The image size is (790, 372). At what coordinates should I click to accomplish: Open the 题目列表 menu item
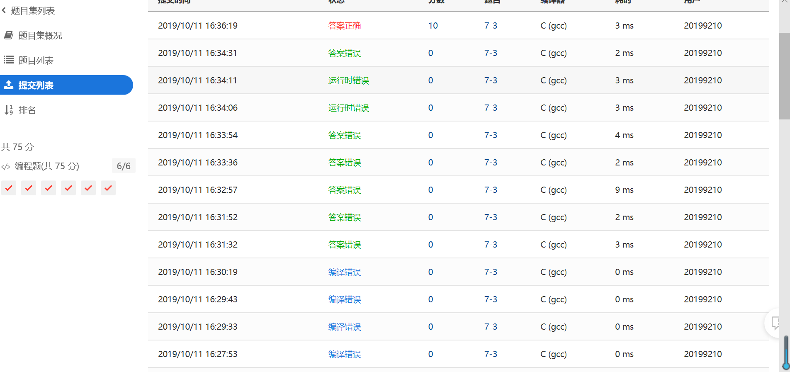tap(36, 61)
